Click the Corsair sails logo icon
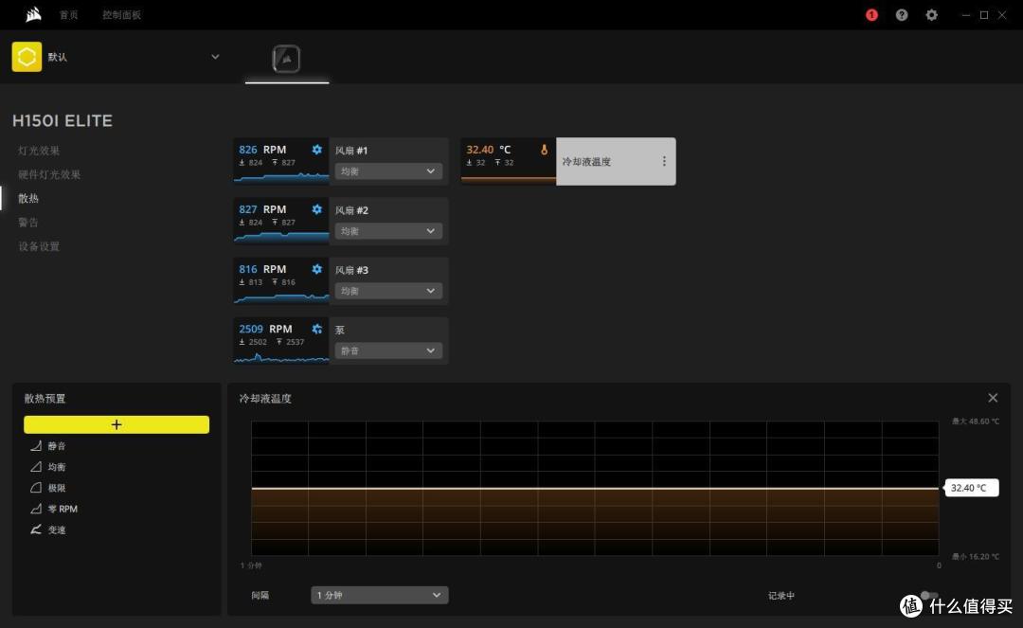 click(33, 14)
